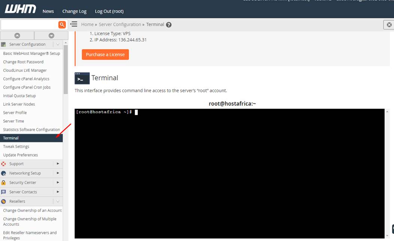The image size is (394, 241).
Task: Click inside the sidebar search field
Action: pyautogui.click(x=29, y=25)
